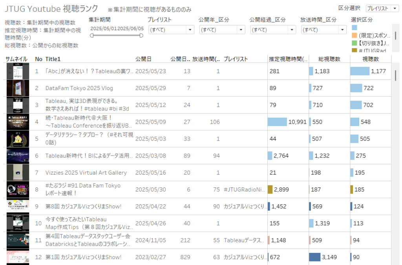Click publish date 2024/11/05
Screen dimensions: 402x265
point(151,240)
